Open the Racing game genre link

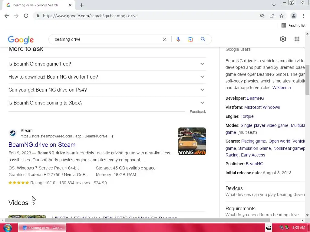click(x=253, y=141)
